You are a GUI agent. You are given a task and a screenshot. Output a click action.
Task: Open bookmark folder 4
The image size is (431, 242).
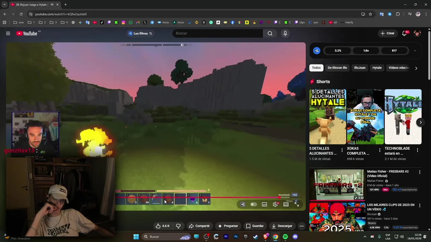(64, 23)
